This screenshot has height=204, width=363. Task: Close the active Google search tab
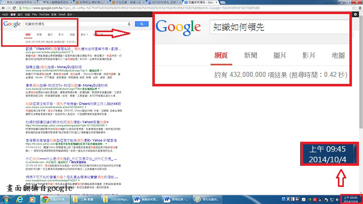click(216, 3)
